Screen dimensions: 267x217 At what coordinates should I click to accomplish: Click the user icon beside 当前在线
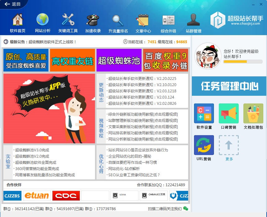pyautogui.click(x=125, y=42)
